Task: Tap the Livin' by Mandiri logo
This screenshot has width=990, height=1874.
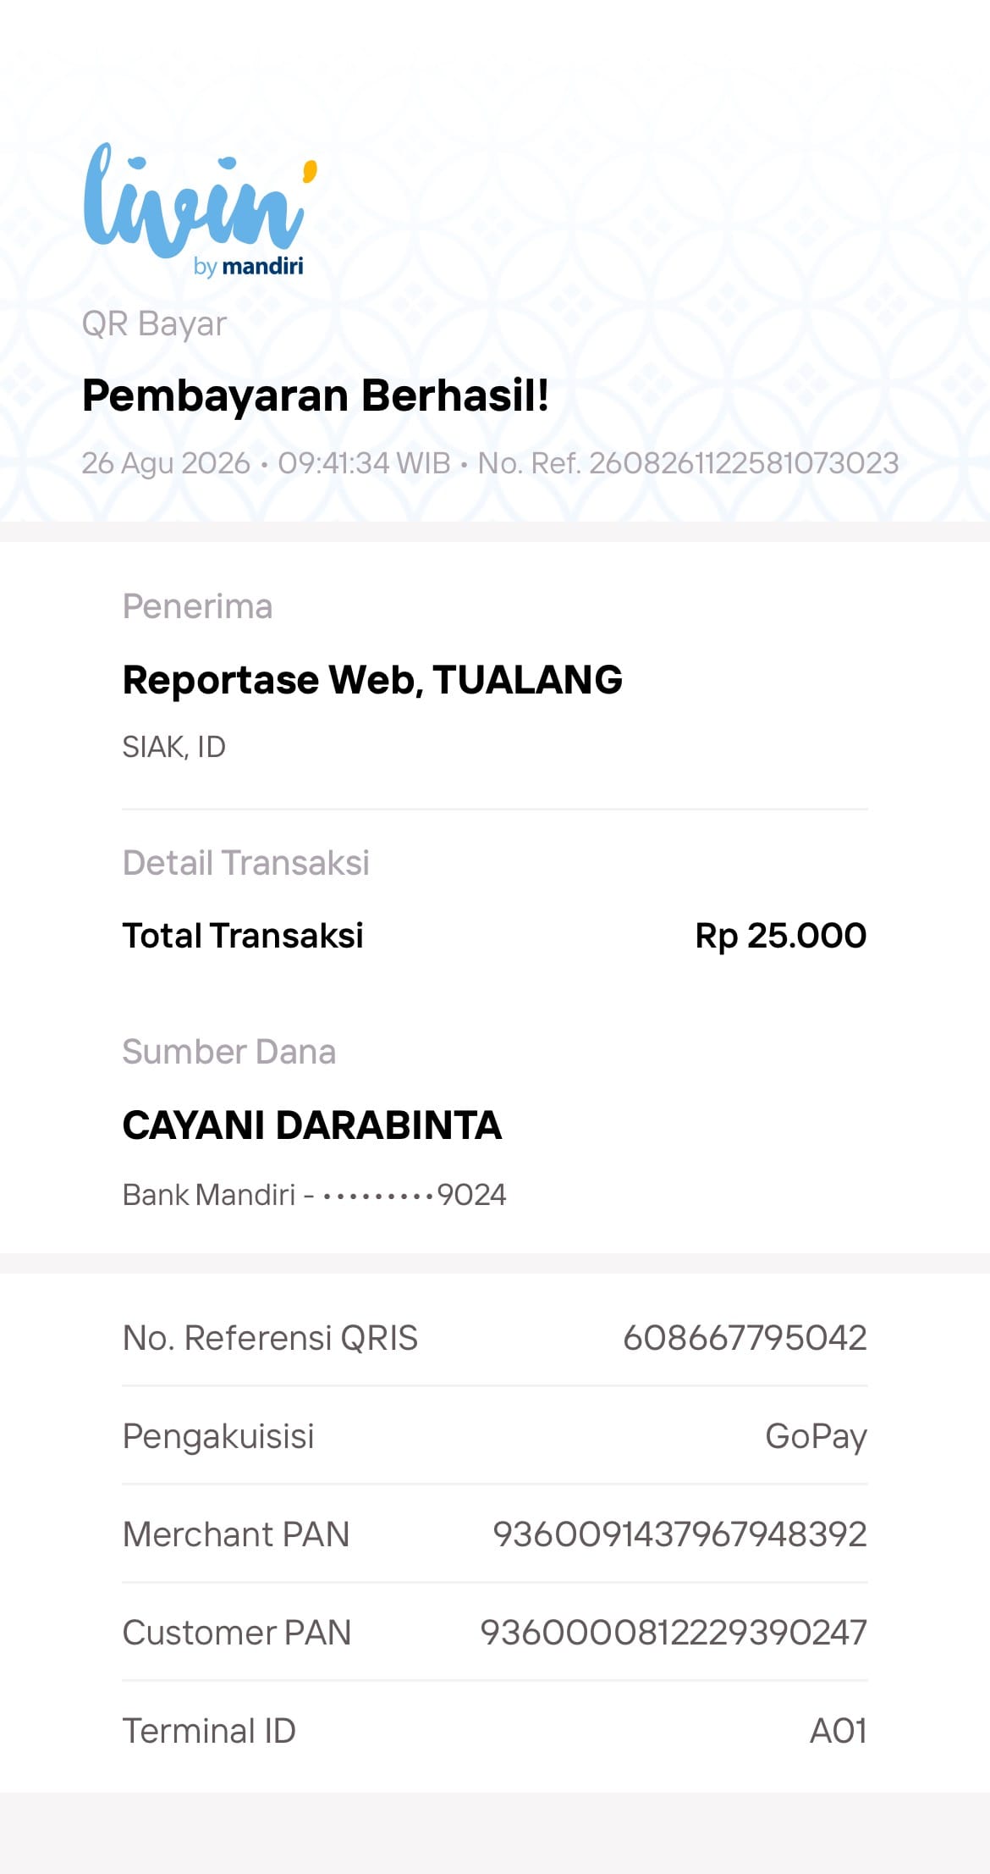Action: (200, 210)
